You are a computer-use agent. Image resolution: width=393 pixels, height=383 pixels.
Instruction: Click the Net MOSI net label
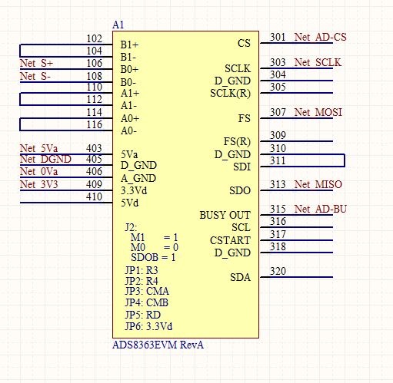[318, 112]
